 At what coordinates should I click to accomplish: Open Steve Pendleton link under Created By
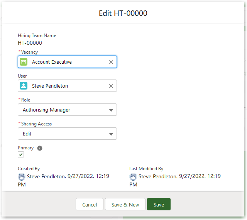(x=46, y=176)
